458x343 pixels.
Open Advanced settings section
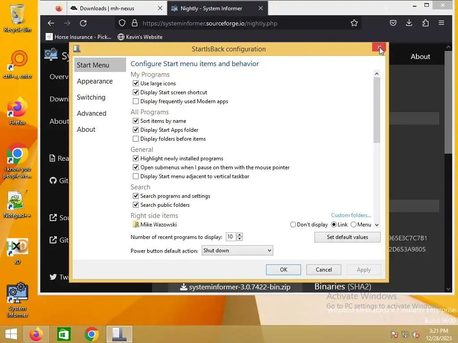pos(91,113)
